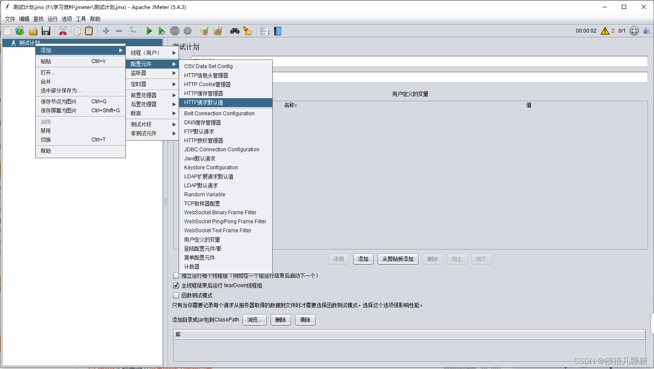
Task: Choose 粘贴 in context menu
Action: click(80, 61)
